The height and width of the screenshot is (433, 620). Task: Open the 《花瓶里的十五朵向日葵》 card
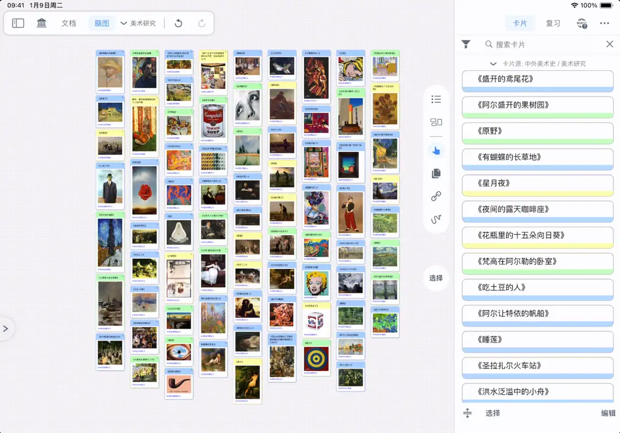click(538, 237)
